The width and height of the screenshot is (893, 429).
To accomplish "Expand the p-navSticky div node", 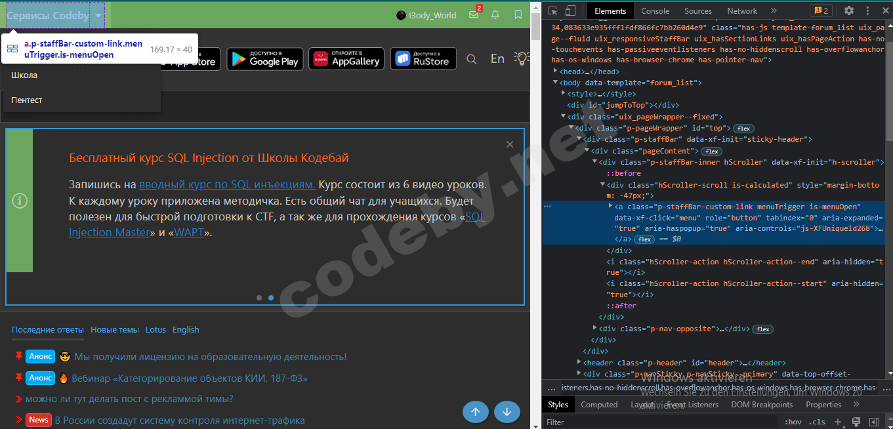I will [x=580, y=373].
